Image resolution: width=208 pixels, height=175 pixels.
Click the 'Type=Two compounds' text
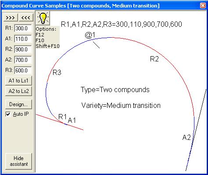tap(115, 89)
